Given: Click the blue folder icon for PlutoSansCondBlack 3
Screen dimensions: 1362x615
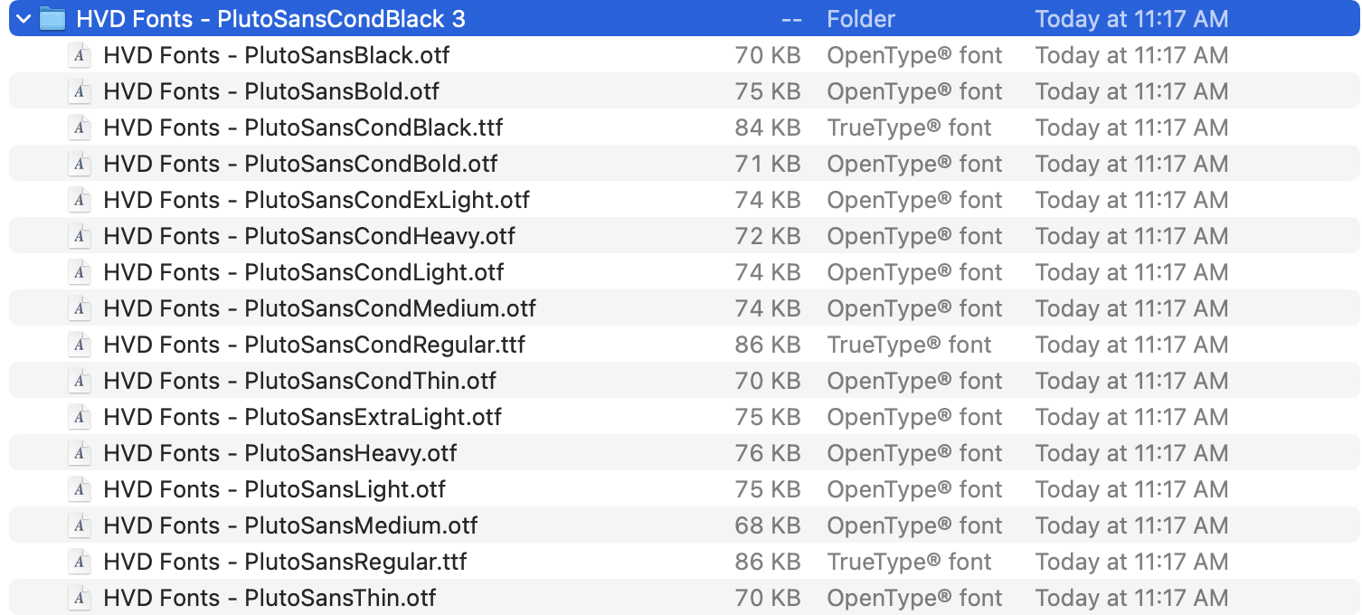Looking at the screenshot, I should (52, 18).
